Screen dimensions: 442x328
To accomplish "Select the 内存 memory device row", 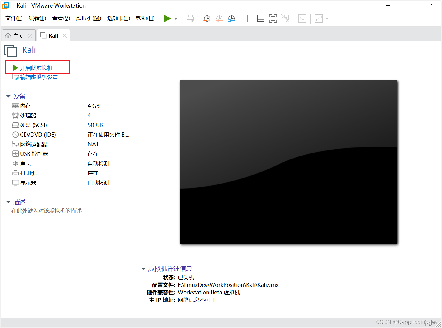I will [x=71, y=106].
